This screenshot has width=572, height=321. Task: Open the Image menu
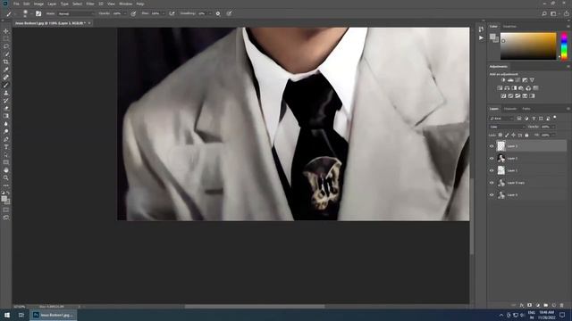click(38, 4)
